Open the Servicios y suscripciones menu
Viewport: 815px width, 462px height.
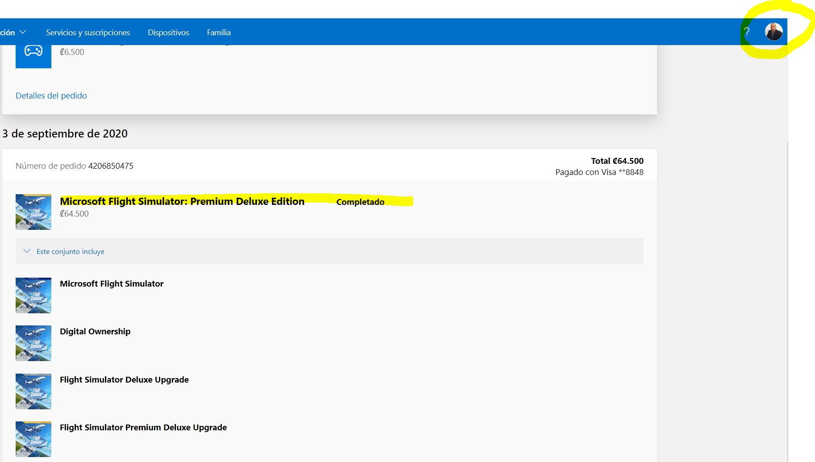click(x=88, y=33)
